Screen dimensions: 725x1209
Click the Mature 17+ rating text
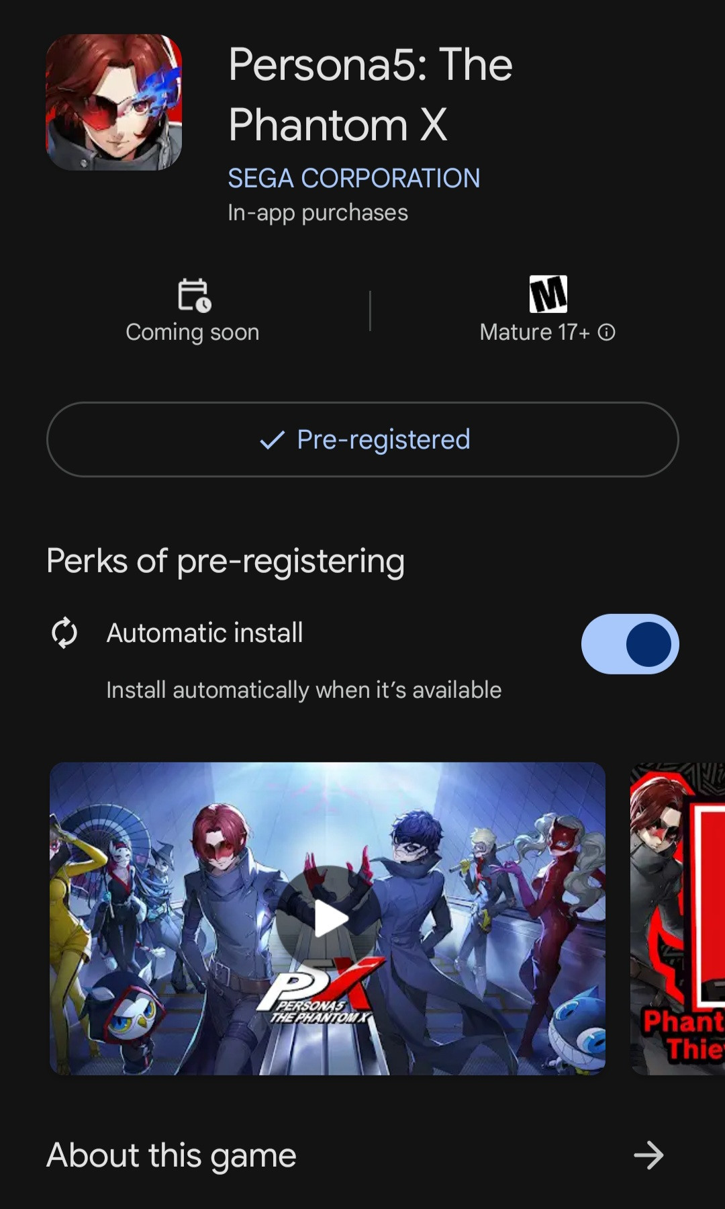535,332
